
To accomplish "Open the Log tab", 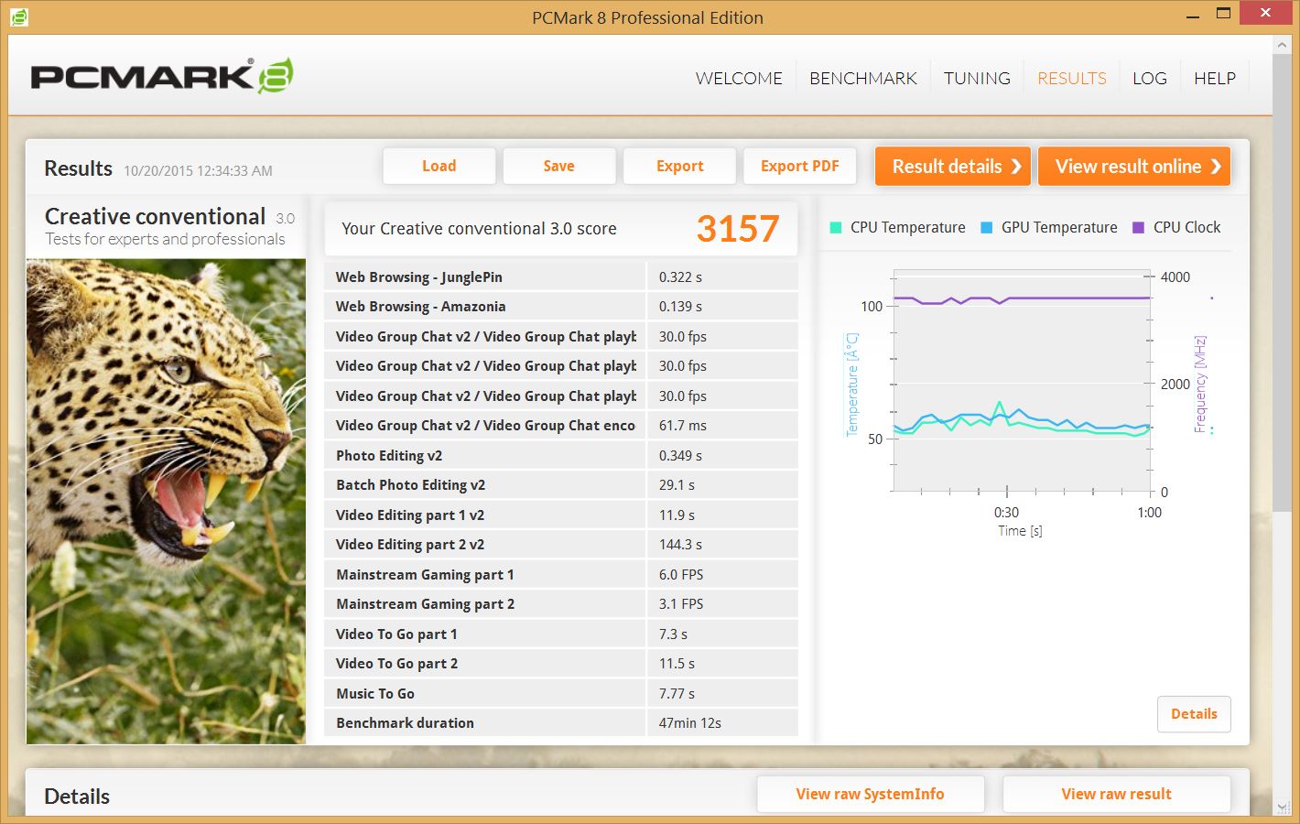I will (1149, 79).
